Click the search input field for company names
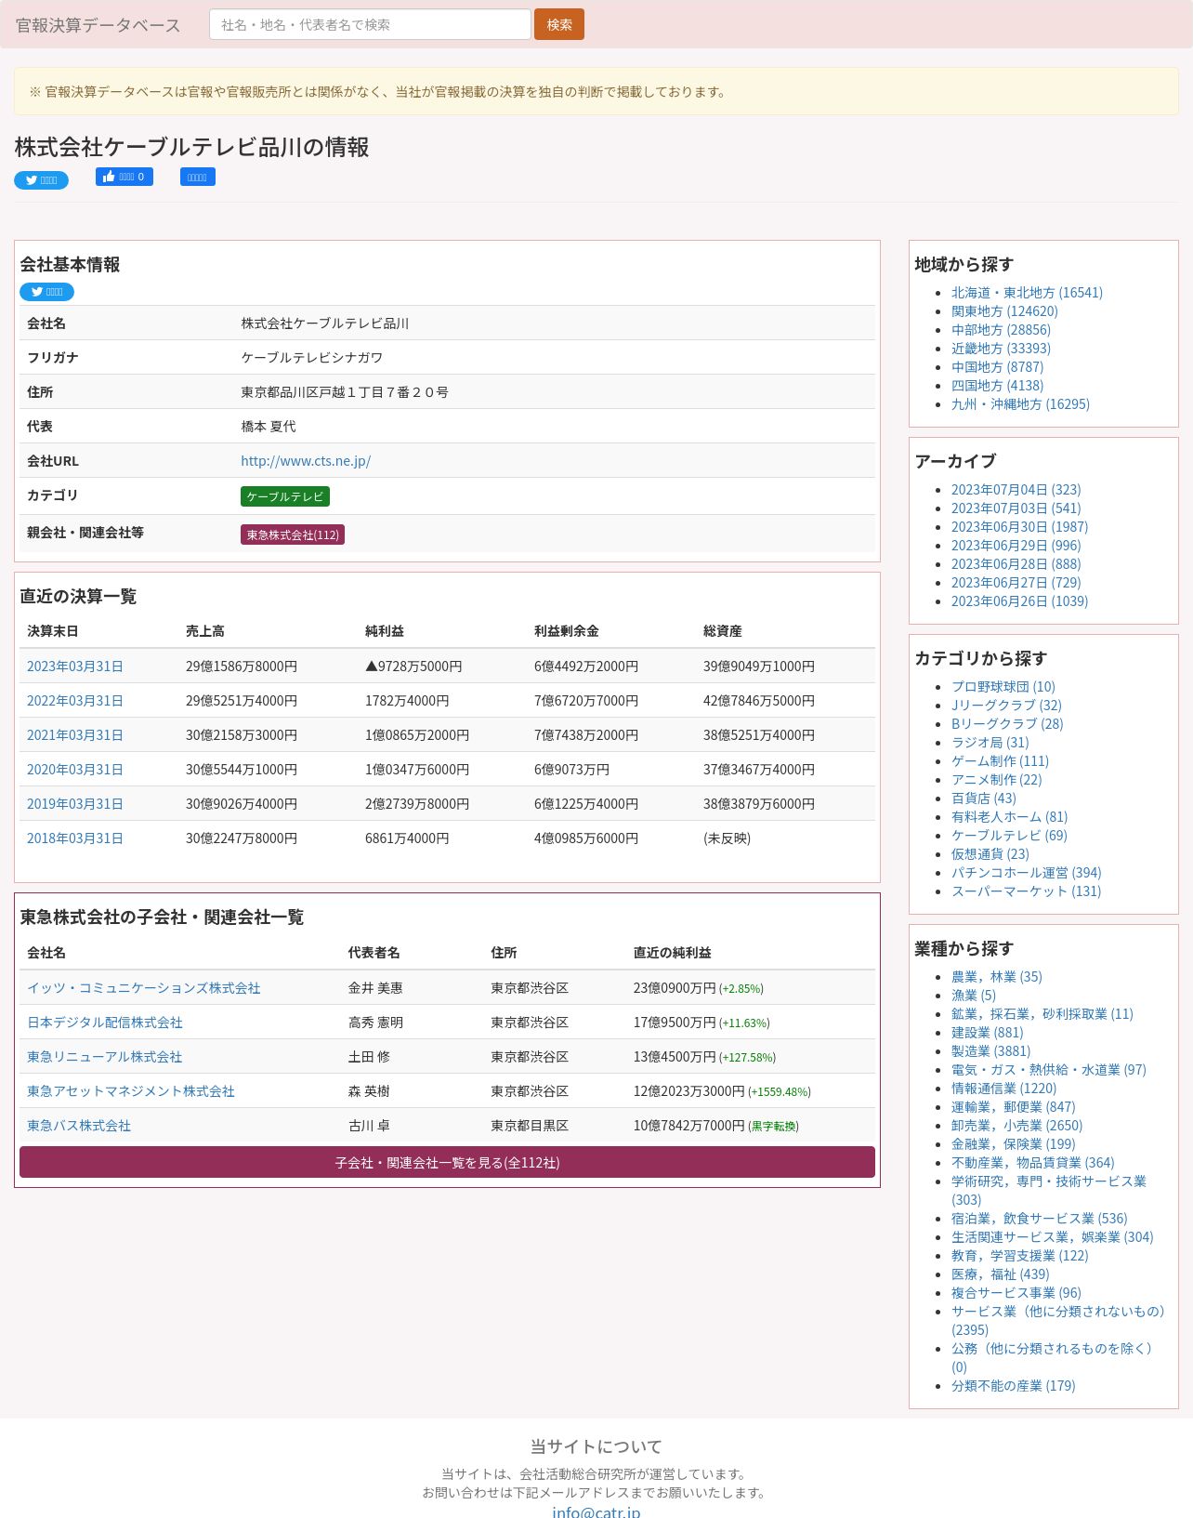This screenshot has height=1518, width=1193. pos(370,24)
